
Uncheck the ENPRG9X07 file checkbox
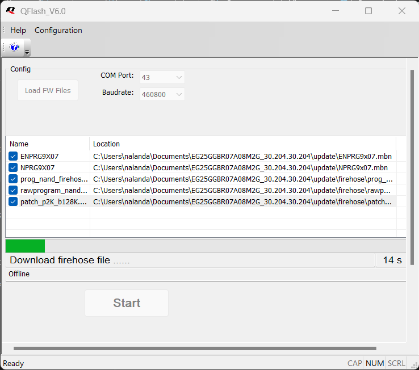[x=13, y=156]
